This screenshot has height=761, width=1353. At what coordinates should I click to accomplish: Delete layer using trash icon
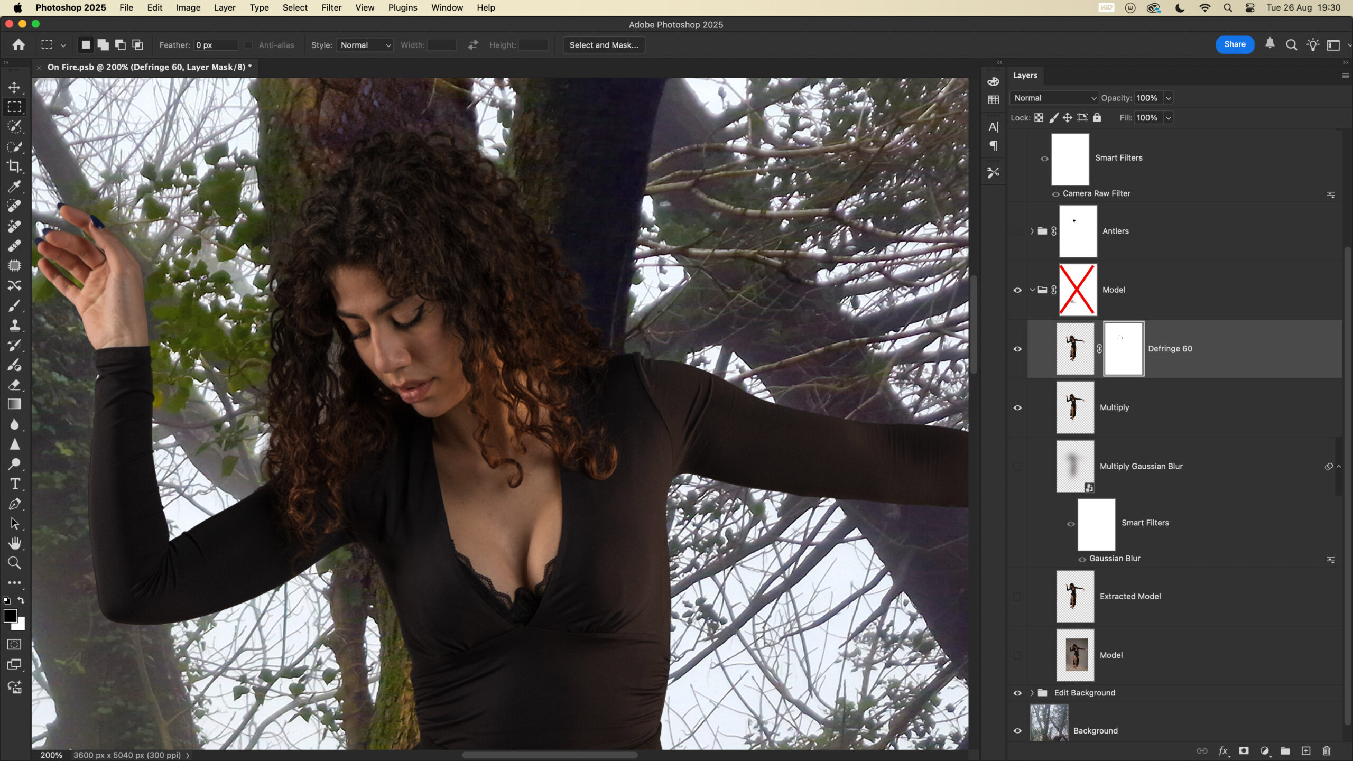click(x=1327, y=751)
